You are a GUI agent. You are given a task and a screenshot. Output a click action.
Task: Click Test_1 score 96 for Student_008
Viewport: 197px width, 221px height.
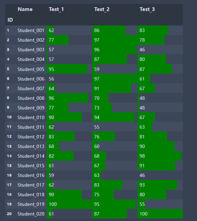(69, 98)
